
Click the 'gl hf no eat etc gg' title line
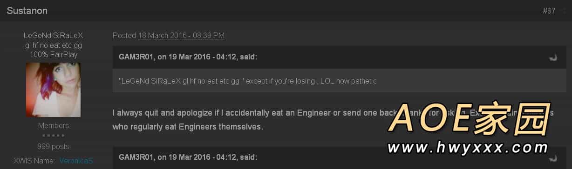53,45
